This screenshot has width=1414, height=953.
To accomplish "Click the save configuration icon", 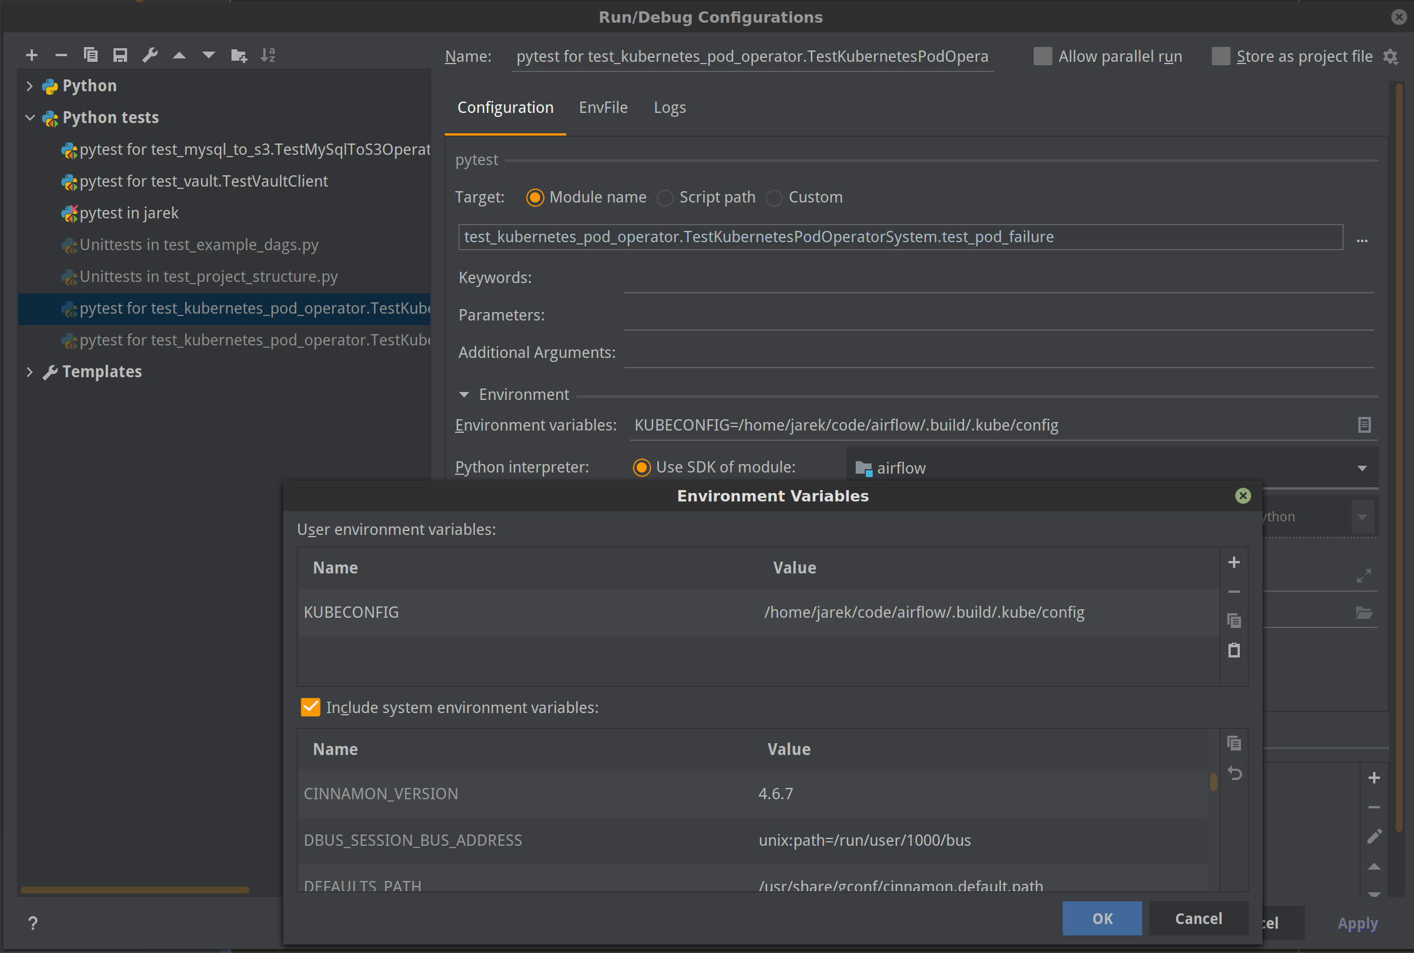I will [x=120, y=56].
